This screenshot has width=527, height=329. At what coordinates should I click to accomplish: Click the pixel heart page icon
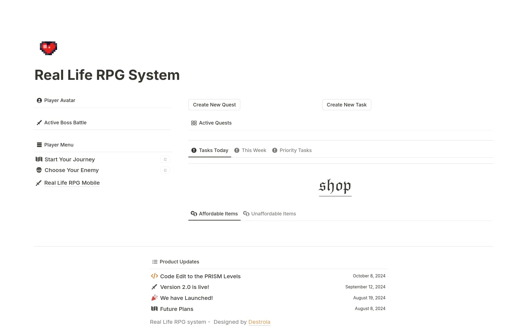tap(48, 48)
